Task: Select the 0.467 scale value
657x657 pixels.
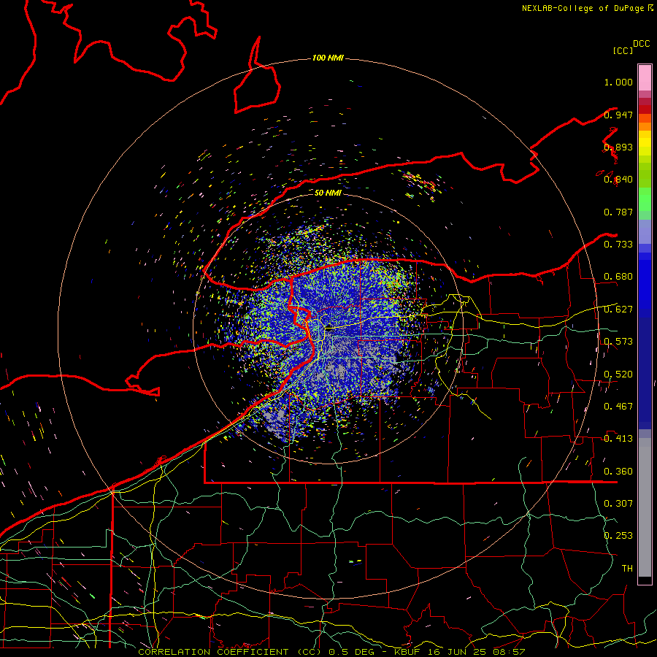Action: point(618,406)
